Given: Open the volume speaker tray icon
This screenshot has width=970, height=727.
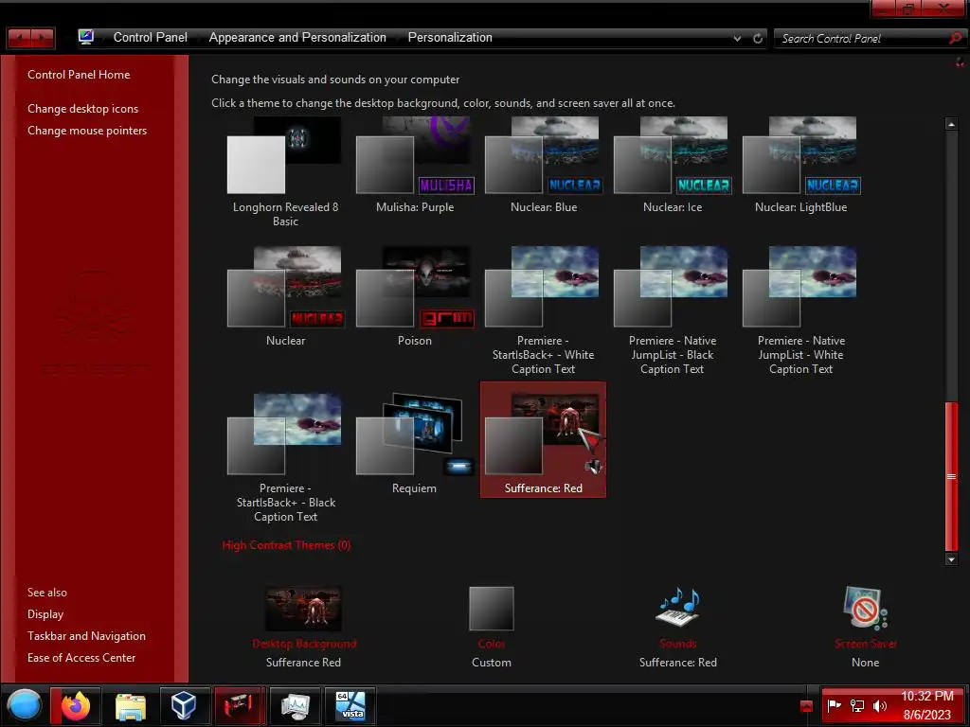Looking at the screenshot, I should point(879,705).
